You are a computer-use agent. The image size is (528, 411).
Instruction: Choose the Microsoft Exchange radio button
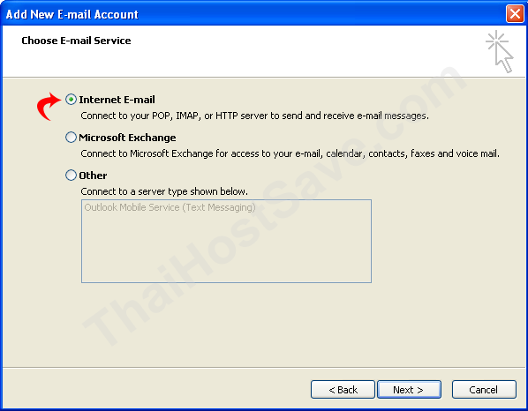pos(71,138)
